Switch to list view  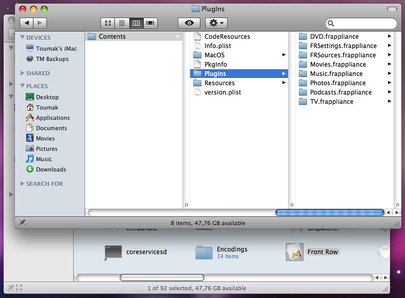click(122, 23)
